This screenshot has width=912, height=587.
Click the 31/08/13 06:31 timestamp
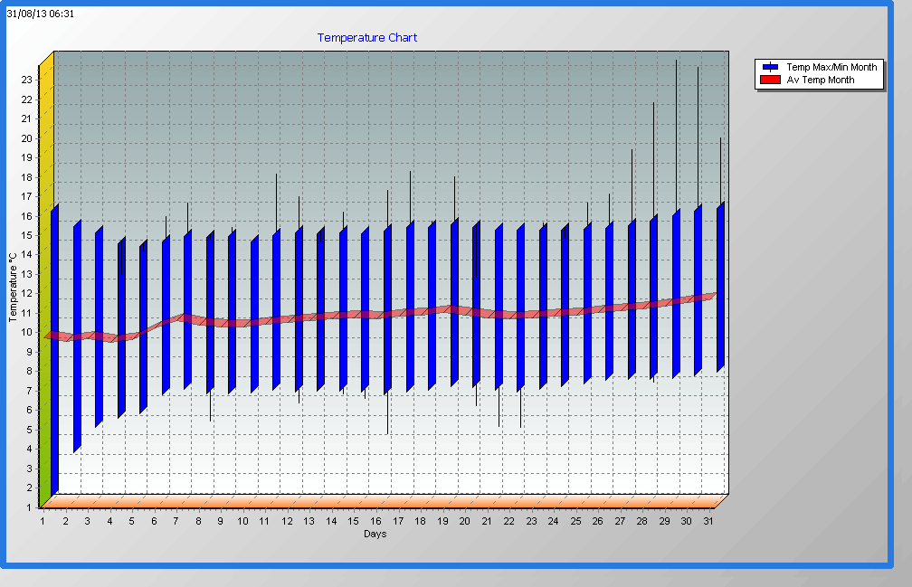41,14
